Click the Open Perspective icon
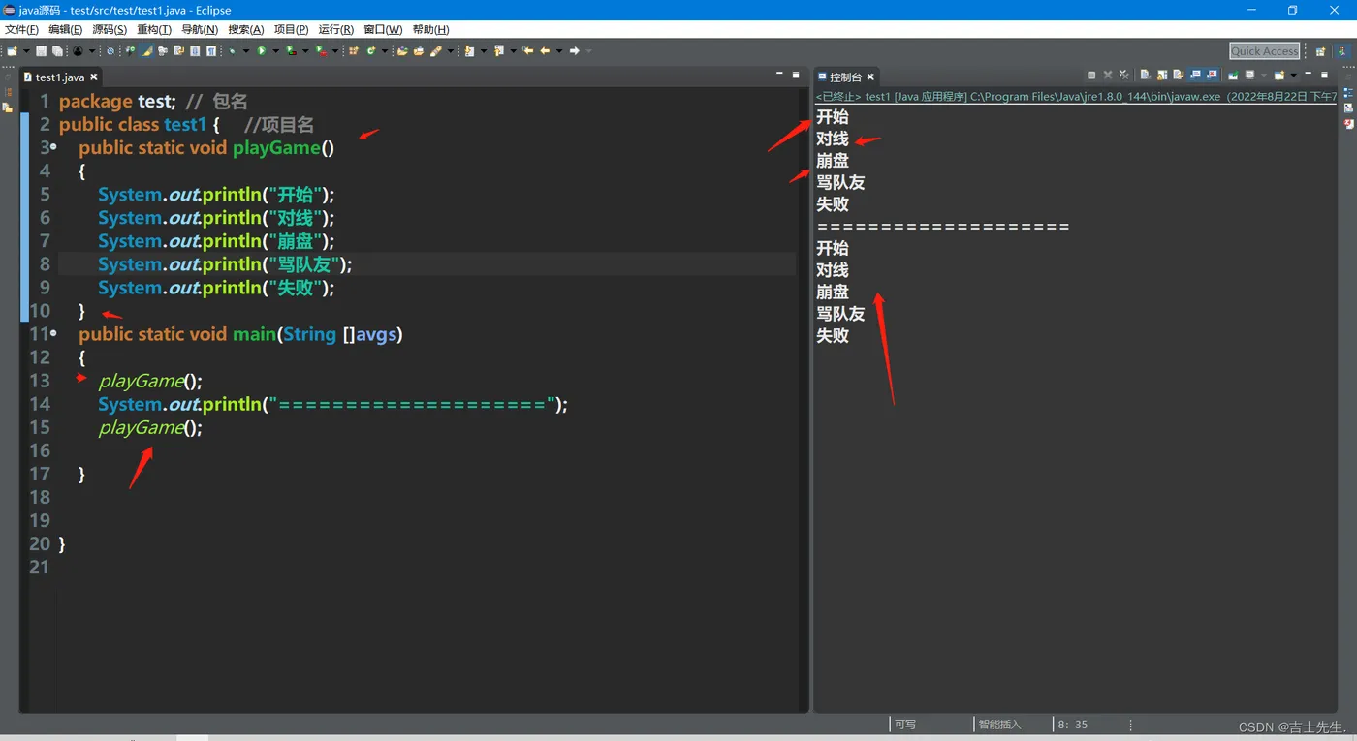 coord(1320,50)
